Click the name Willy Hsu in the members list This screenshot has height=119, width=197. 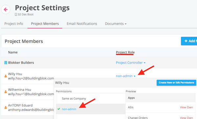[x=15, y=74]
